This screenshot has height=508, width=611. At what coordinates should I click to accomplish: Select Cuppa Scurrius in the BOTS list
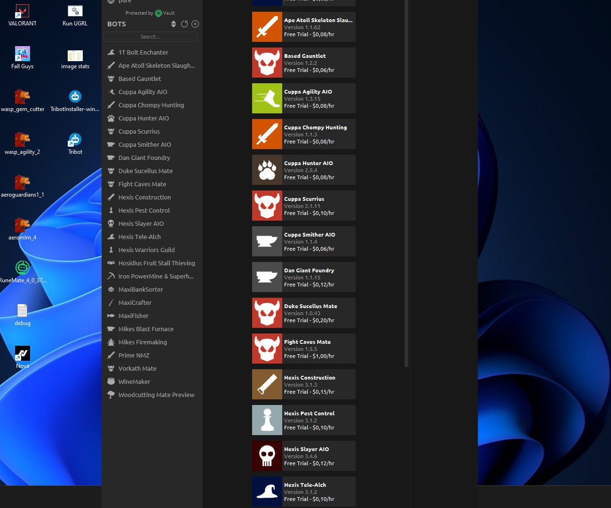coord(152,131)
